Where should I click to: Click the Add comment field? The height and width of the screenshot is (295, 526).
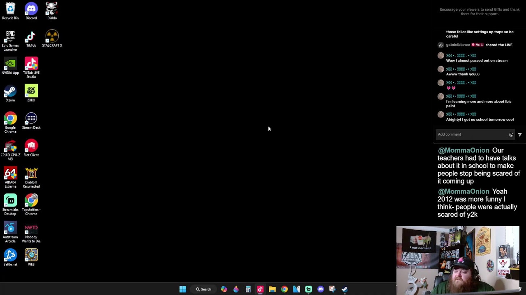tap(475, 134)
